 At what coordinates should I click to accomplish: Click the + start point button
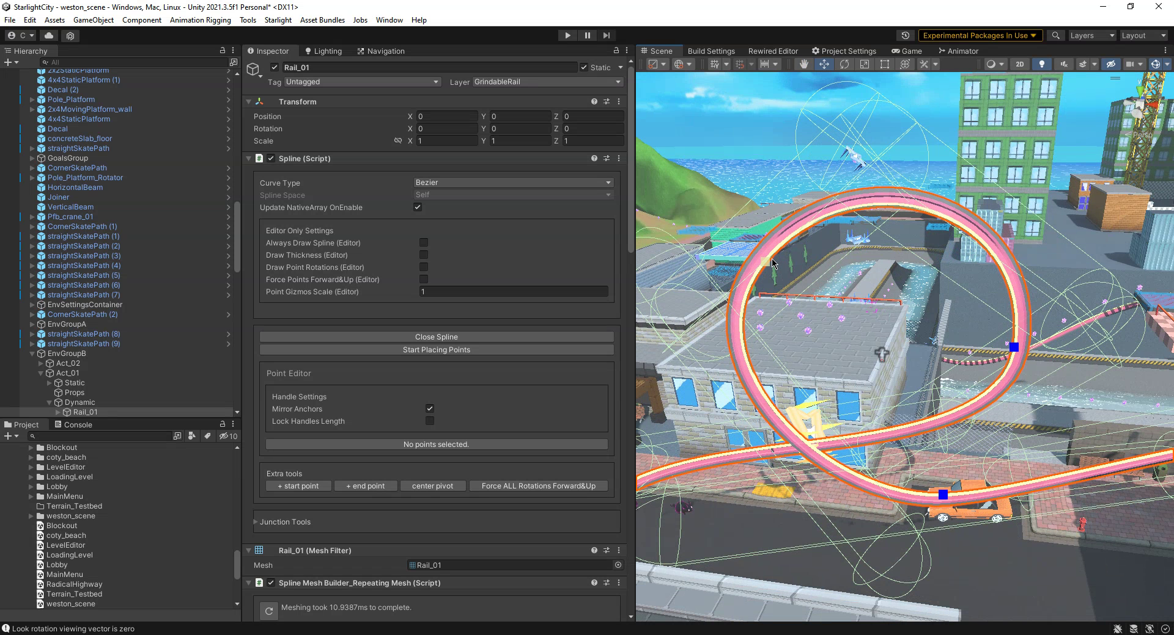click(298, 486)
